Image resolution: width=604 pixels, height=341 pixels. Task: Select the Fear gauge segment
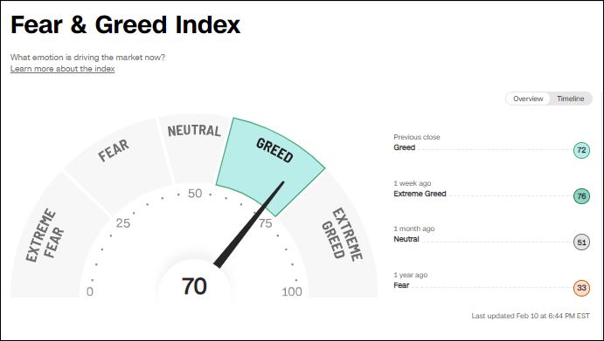tap(115, 161)
